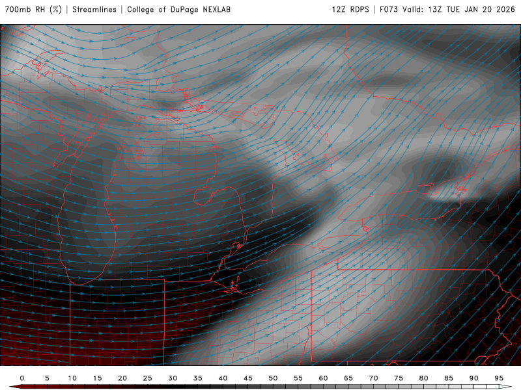Click the 50 label on legend
This screenshot has height=390, width=521.
click(273, 378)
